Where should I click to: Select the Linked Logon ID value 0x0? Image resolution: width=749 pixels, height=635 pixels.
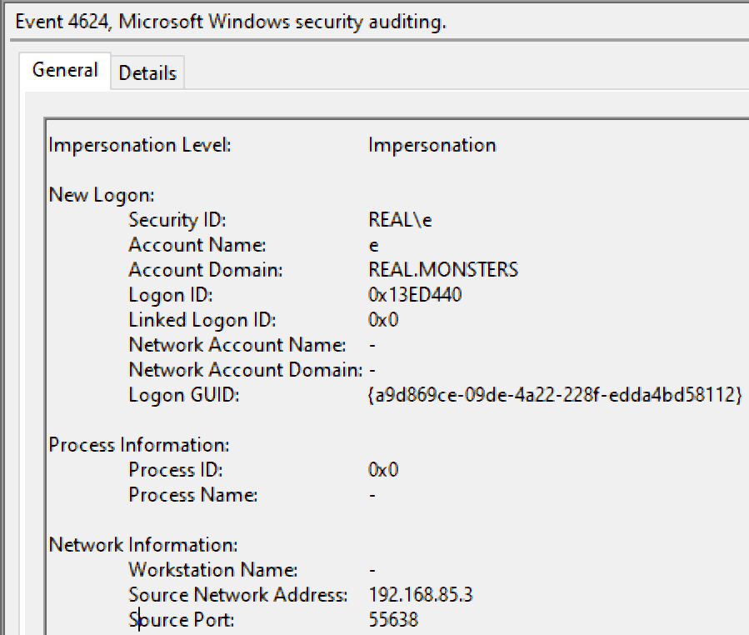click(x=383, y=320)
